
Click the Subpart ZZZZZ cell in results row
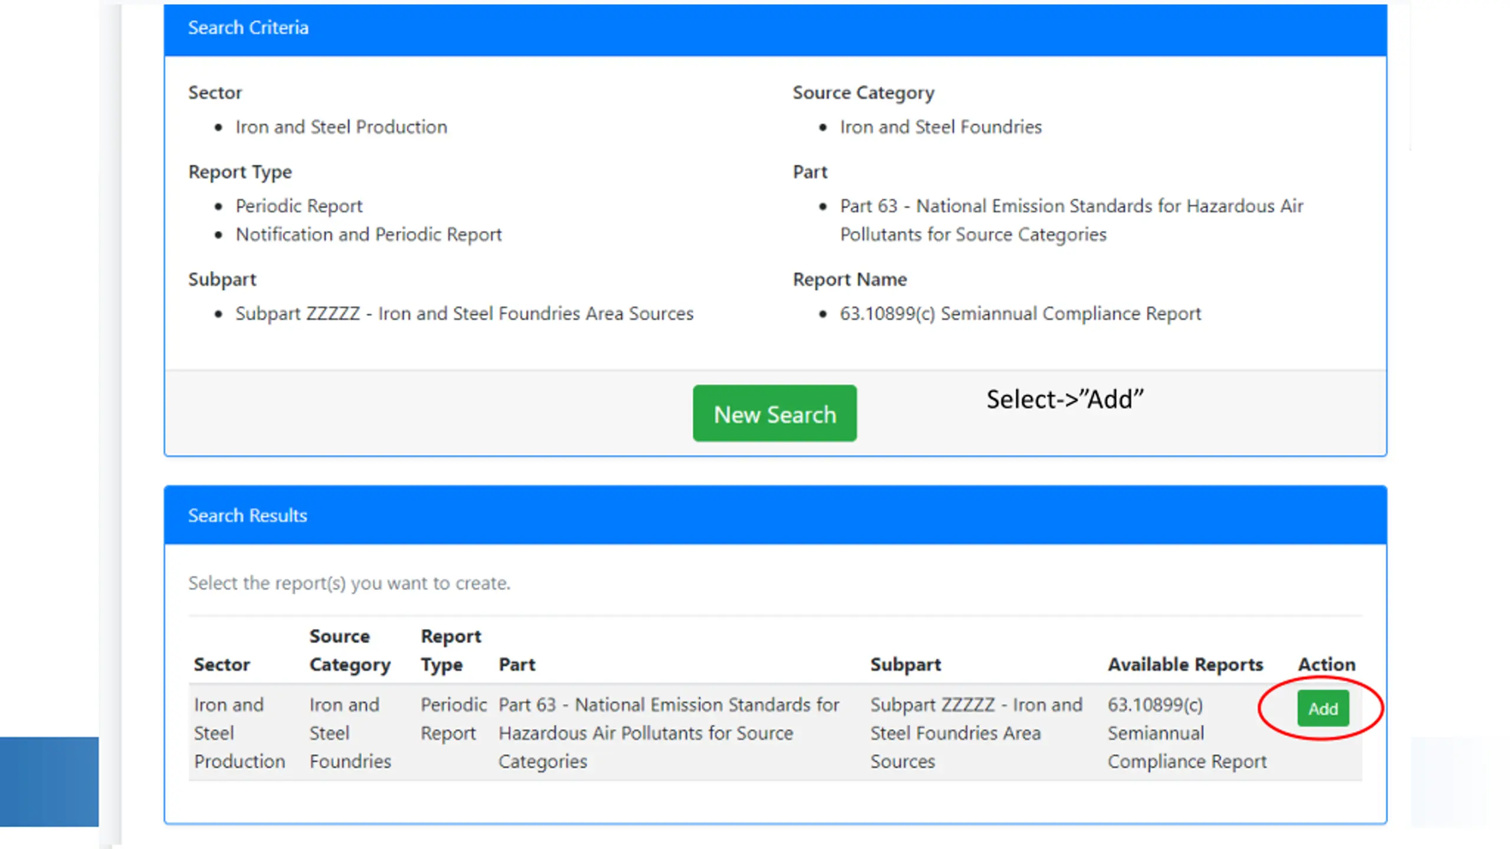[x=976, y=733]
